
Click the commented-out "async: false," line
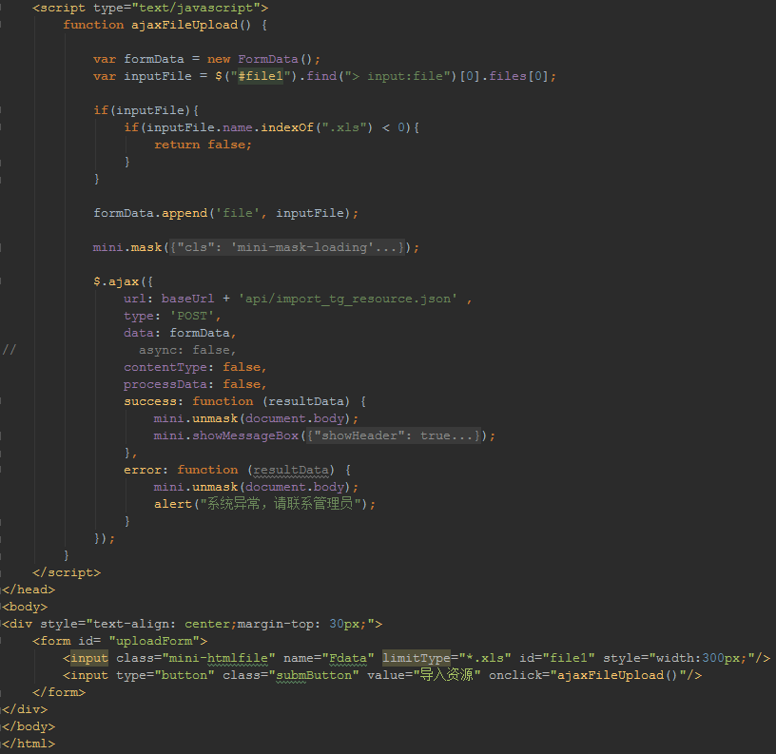[x=187, y=350]
